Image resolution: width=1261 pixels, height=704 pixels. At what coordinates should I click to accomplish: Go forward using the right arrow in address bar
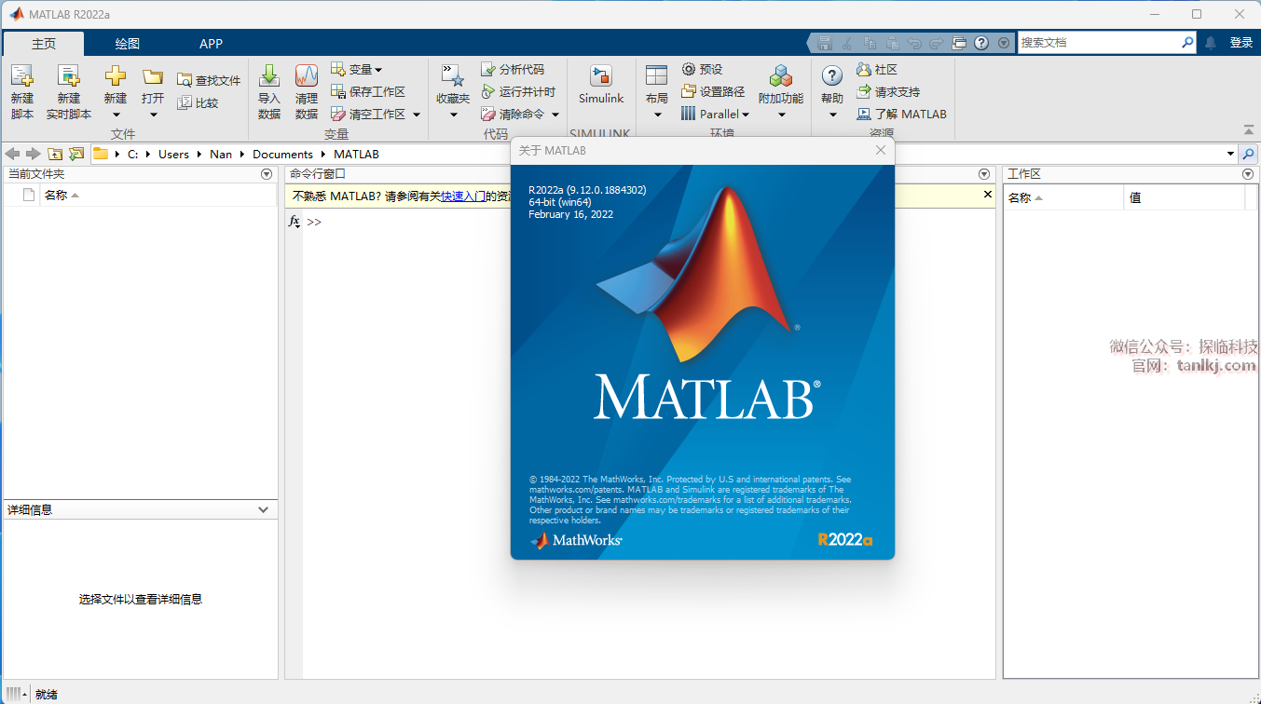click(x=34, y=154)
